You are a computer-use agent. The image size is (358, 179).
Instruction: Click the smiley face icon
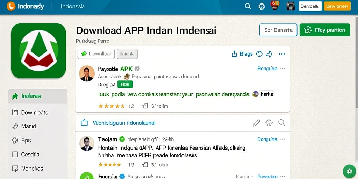pyautogui.click(x=259, y=54)
